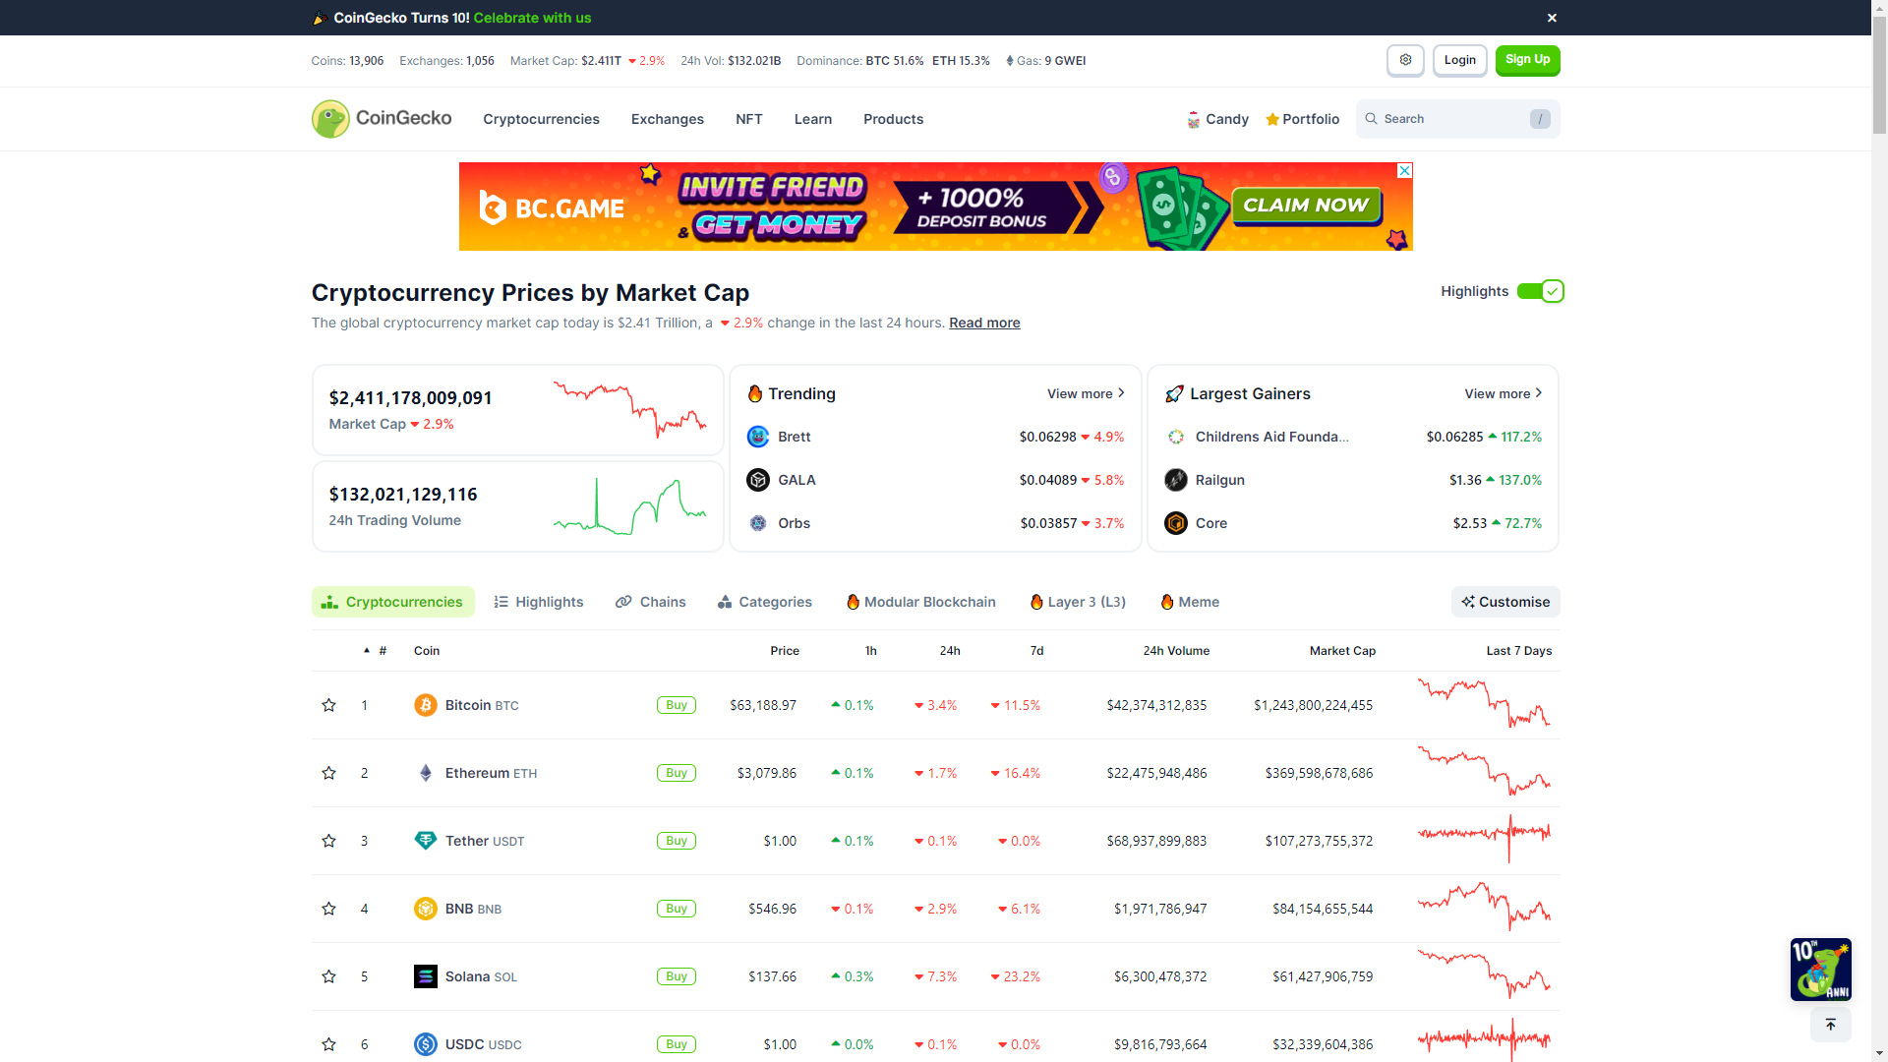Click the Sign Up button
1888x1062 pixels.
point(1527,60)
